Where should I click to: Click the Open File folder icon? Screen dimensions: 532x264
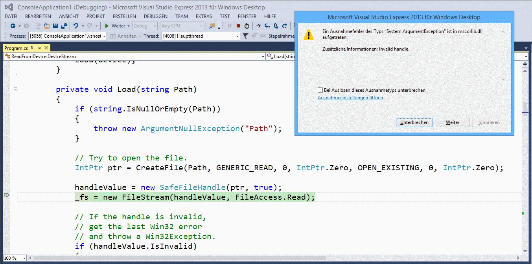(47, 26)
